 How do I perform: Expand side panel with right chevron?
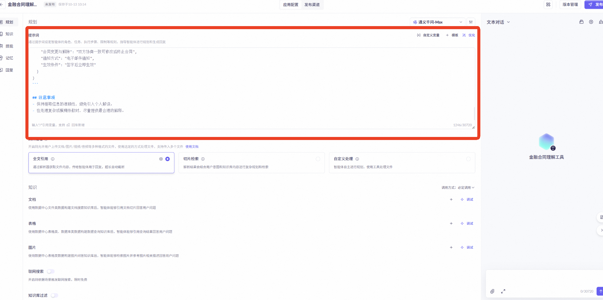601,230
